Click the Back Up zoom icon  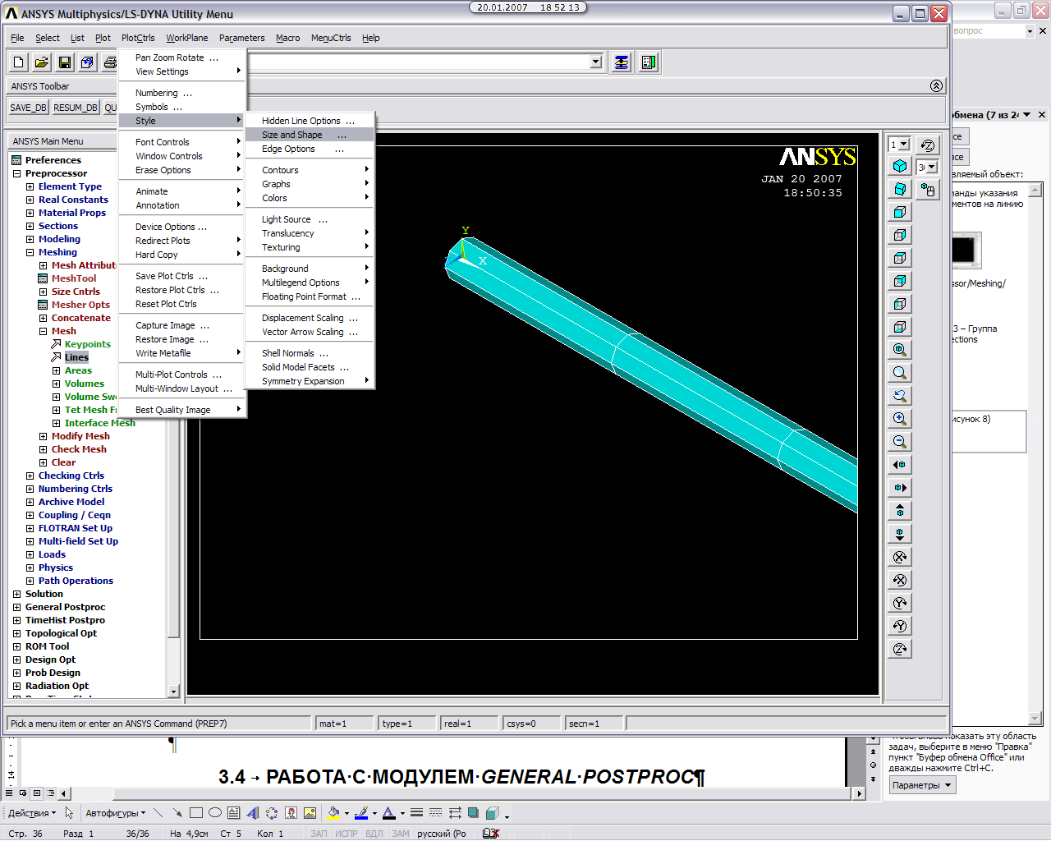point(900,396)
